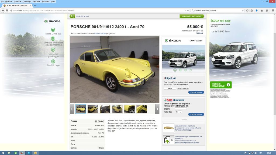This screenshot has width=276, height=155.
Task: Open the Aiuto menu
Action: pos(53,1)
